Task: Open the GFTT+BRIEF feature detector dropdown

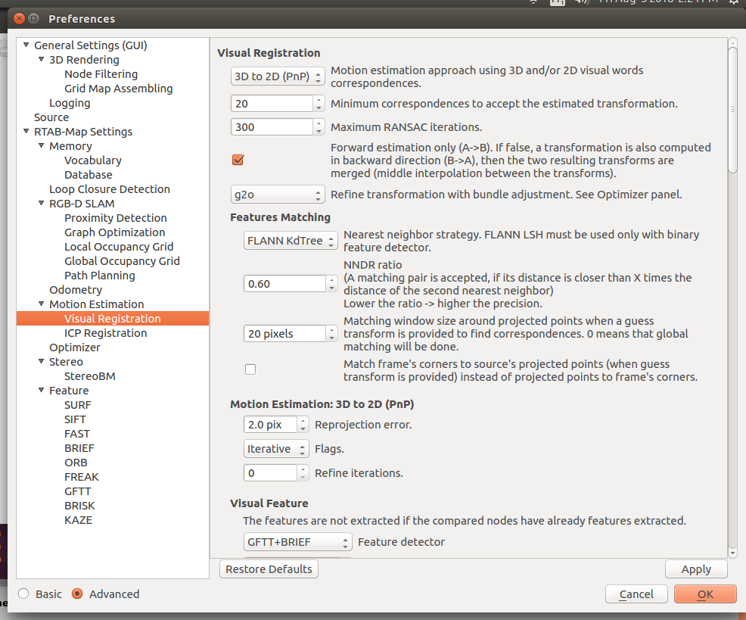Action: coord(297,542)
